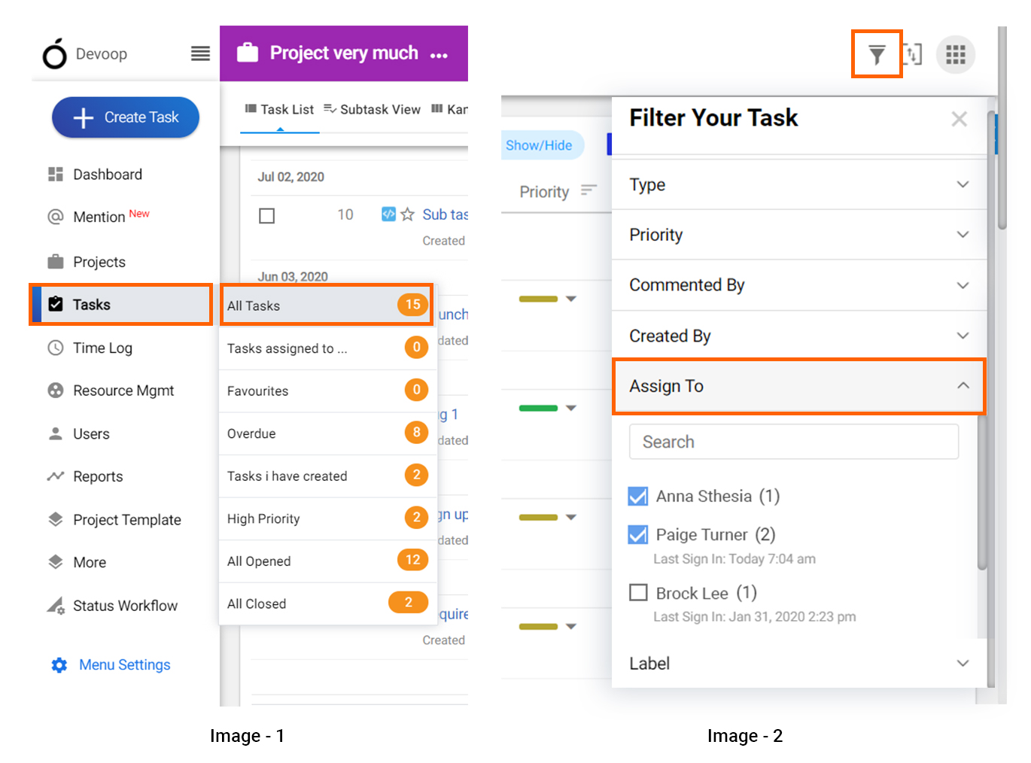Viewport: 1031px width, 763px height.
Task: Check the Brock Lee checkbox
Action: coord(638,593)
